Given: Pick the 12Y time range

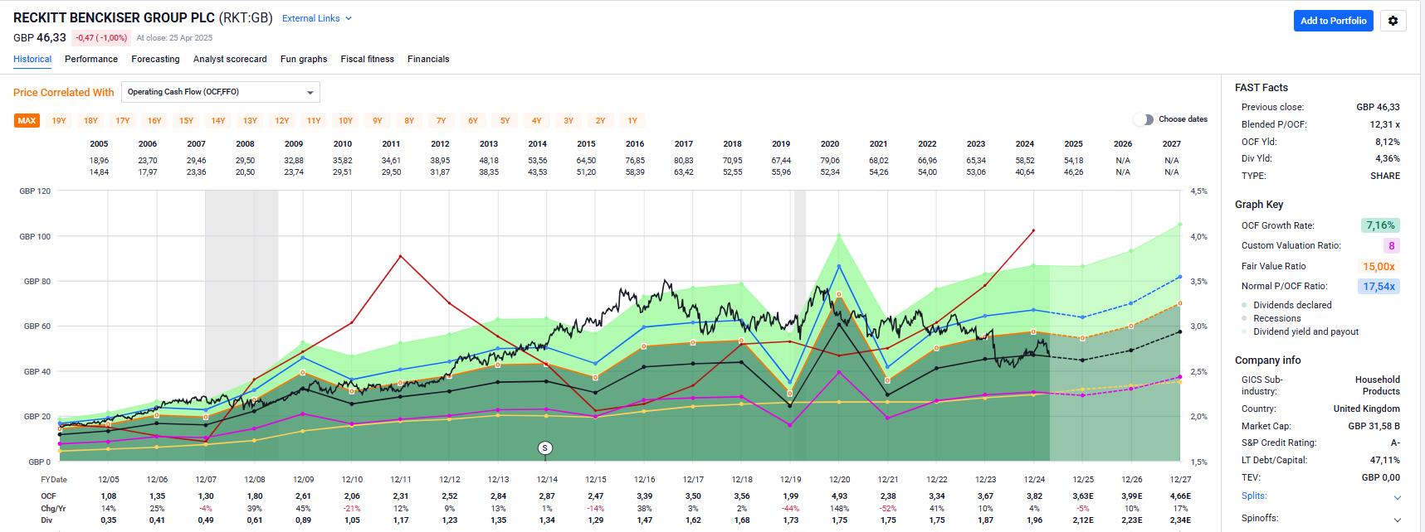Looking at the screenshot, I should (282, 121).
